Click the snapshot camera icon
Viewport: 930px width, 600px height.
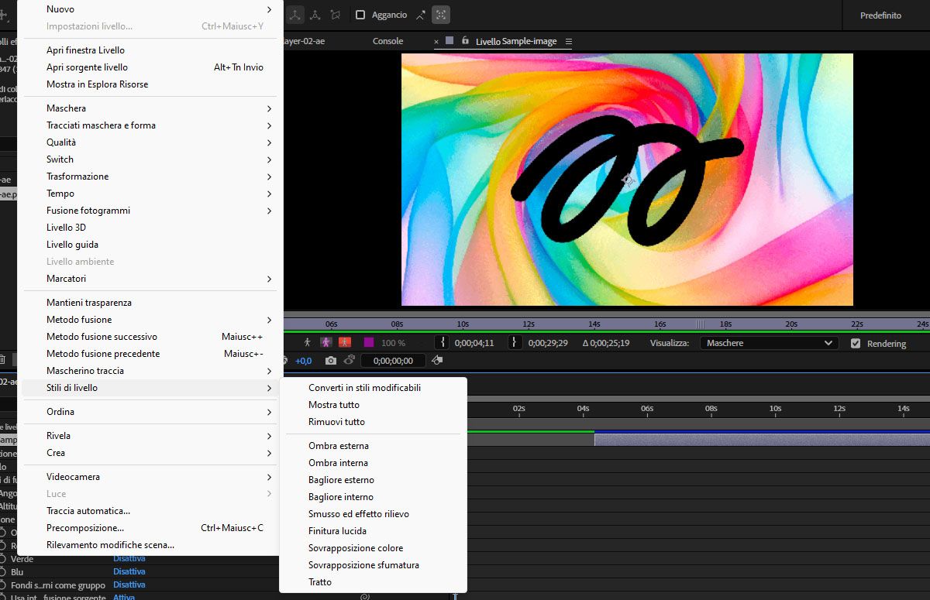click(x=331, y=361)
